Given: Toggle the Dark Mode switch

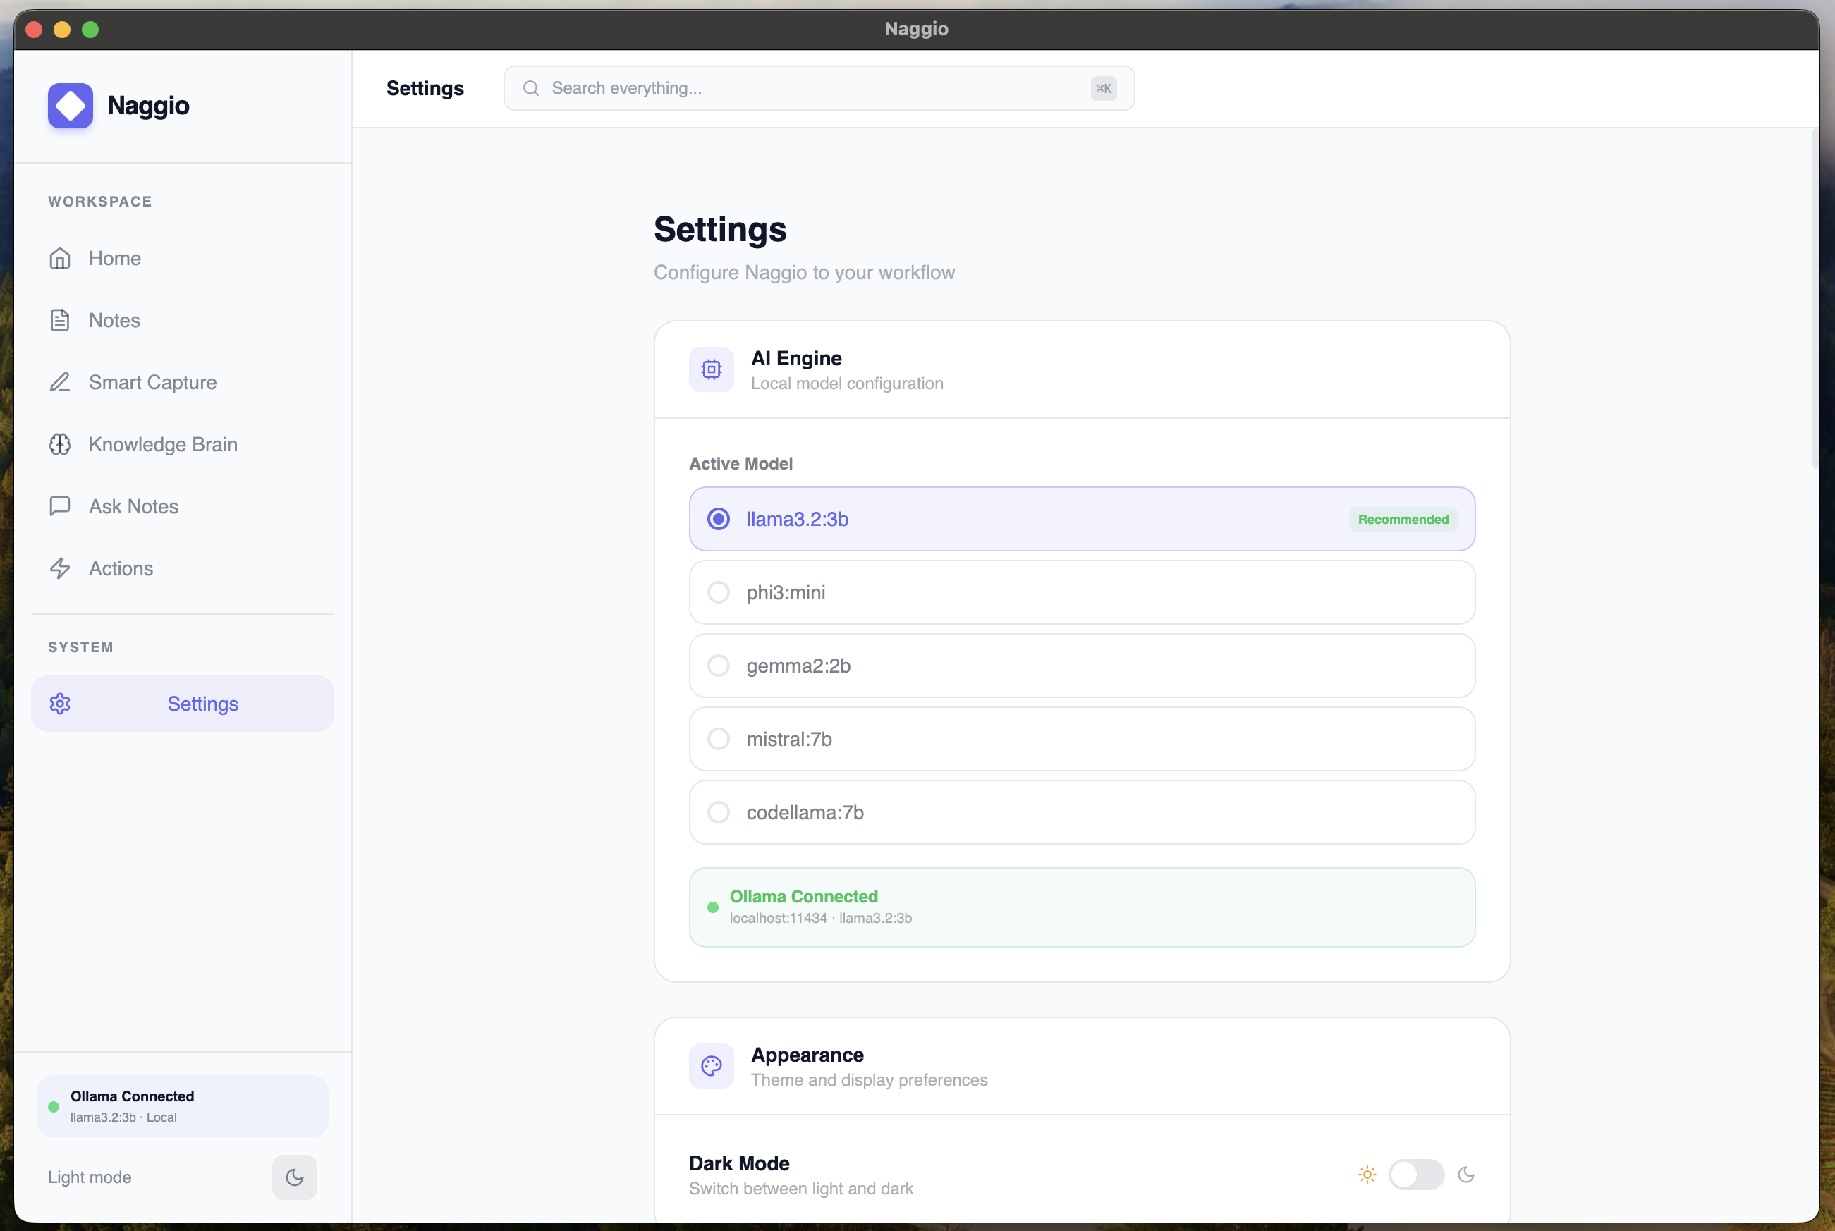Looking at the screenshot, I should (1417, 1175).
